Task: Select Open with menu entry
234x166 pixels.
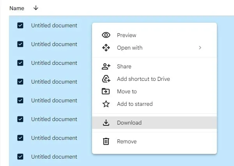Action: pos(154,48)
